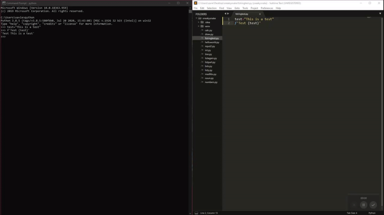384x215 pixels.
Task: Pause the screen recording
Action: (x=363, y=205)
